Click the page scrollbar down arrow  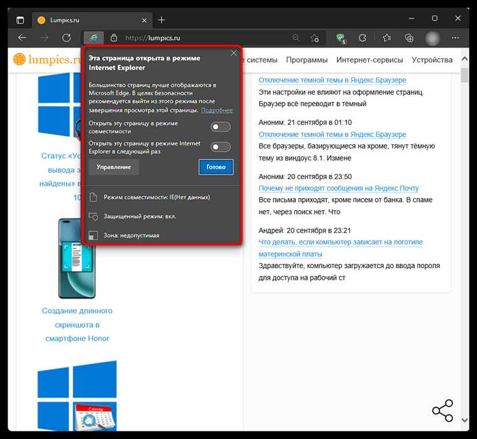point(464,420)
